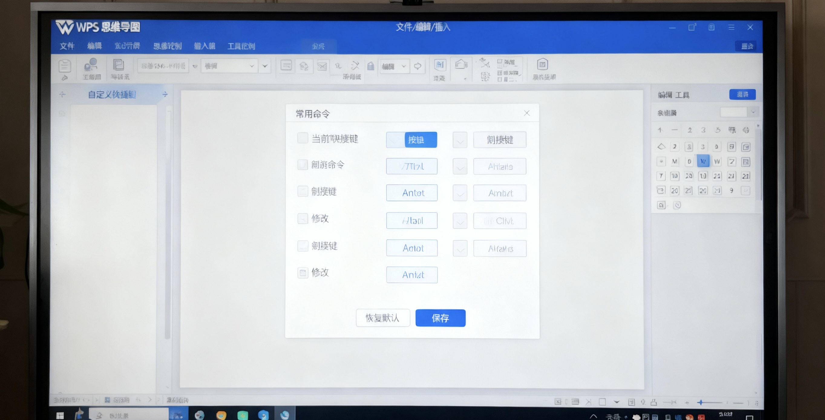Select the highlighted W key in right panel grid

tap(703, 161)
